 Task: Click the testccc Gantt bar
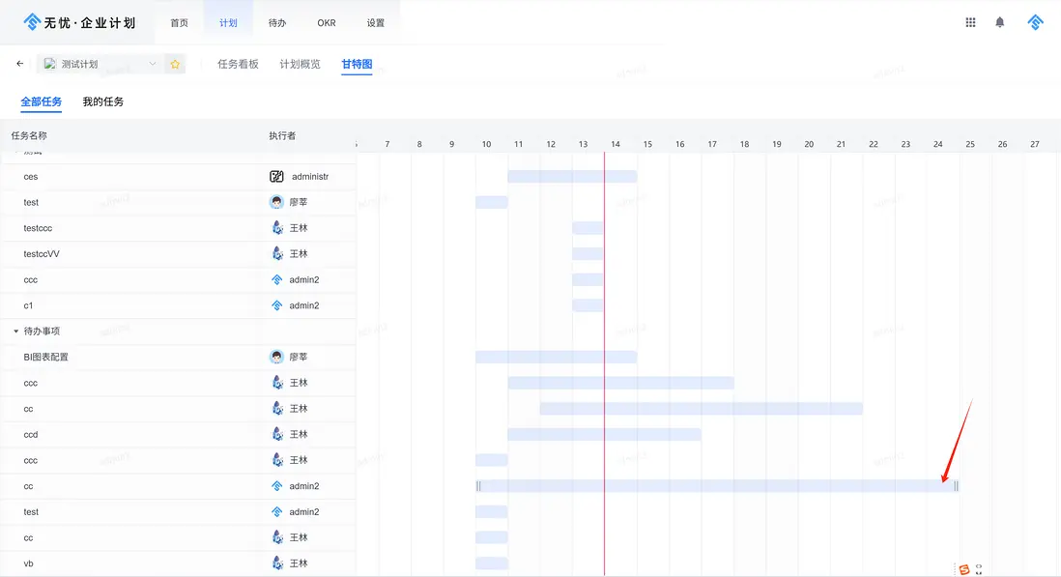point(588,228)
